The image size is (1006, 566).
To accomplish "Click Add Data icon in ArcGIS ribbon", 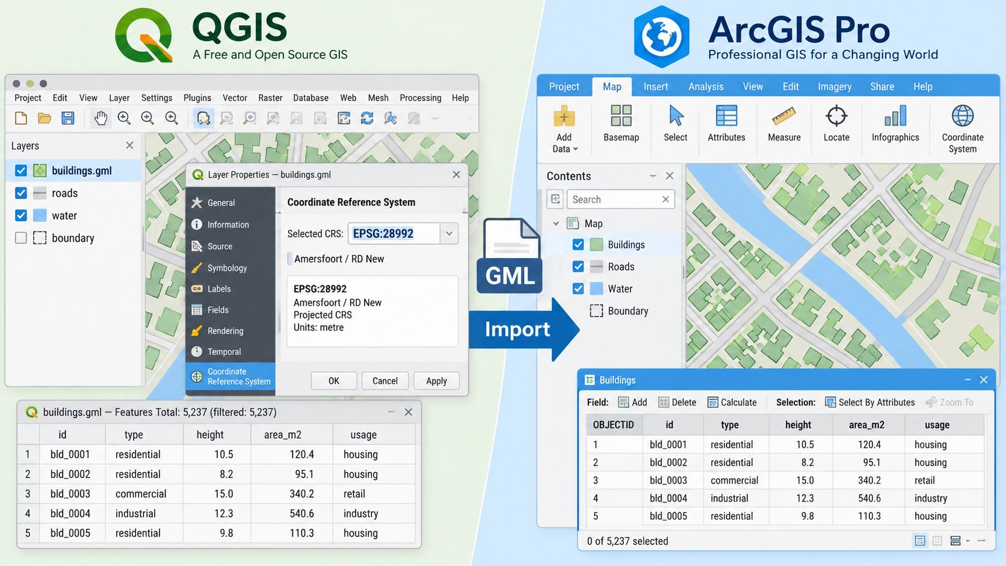I will [x=564, y=115].
